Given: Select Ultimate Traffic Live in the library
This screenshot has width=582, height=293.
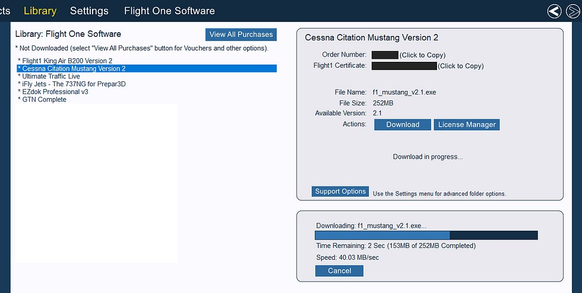Looking at the screenshot, I should point(147,76).
